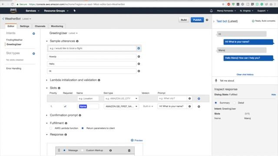Change AMAZON.GB_FIRST_NAME slot type dropdown
Screen dimensions: 278x156
122,106
